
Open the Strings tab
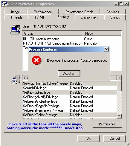pos(115,17)
